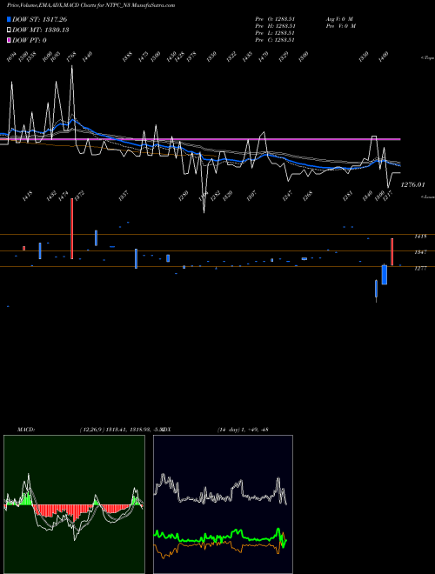435x574 pixels.
Task: Click the Pre V: 0 M text
Action: [x=341, y=26]
